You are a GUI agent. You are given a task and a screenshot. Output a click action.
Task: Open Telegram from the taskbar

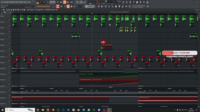point(84,110)
